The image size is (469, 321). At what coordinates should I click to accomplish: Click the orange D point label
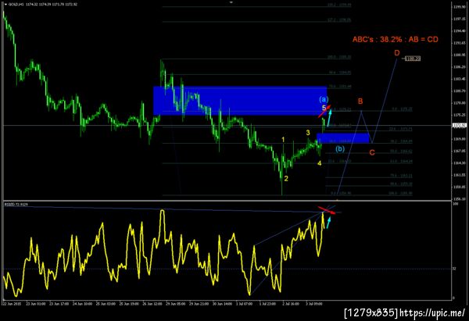click(x=396, y=53)
